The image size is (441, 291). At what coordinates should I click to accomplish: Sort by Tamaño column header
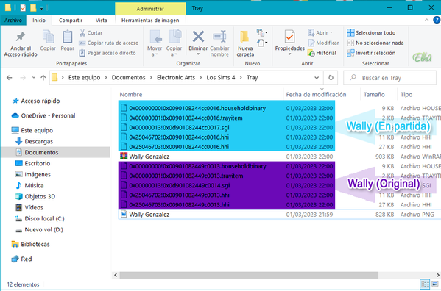point(374,95)
